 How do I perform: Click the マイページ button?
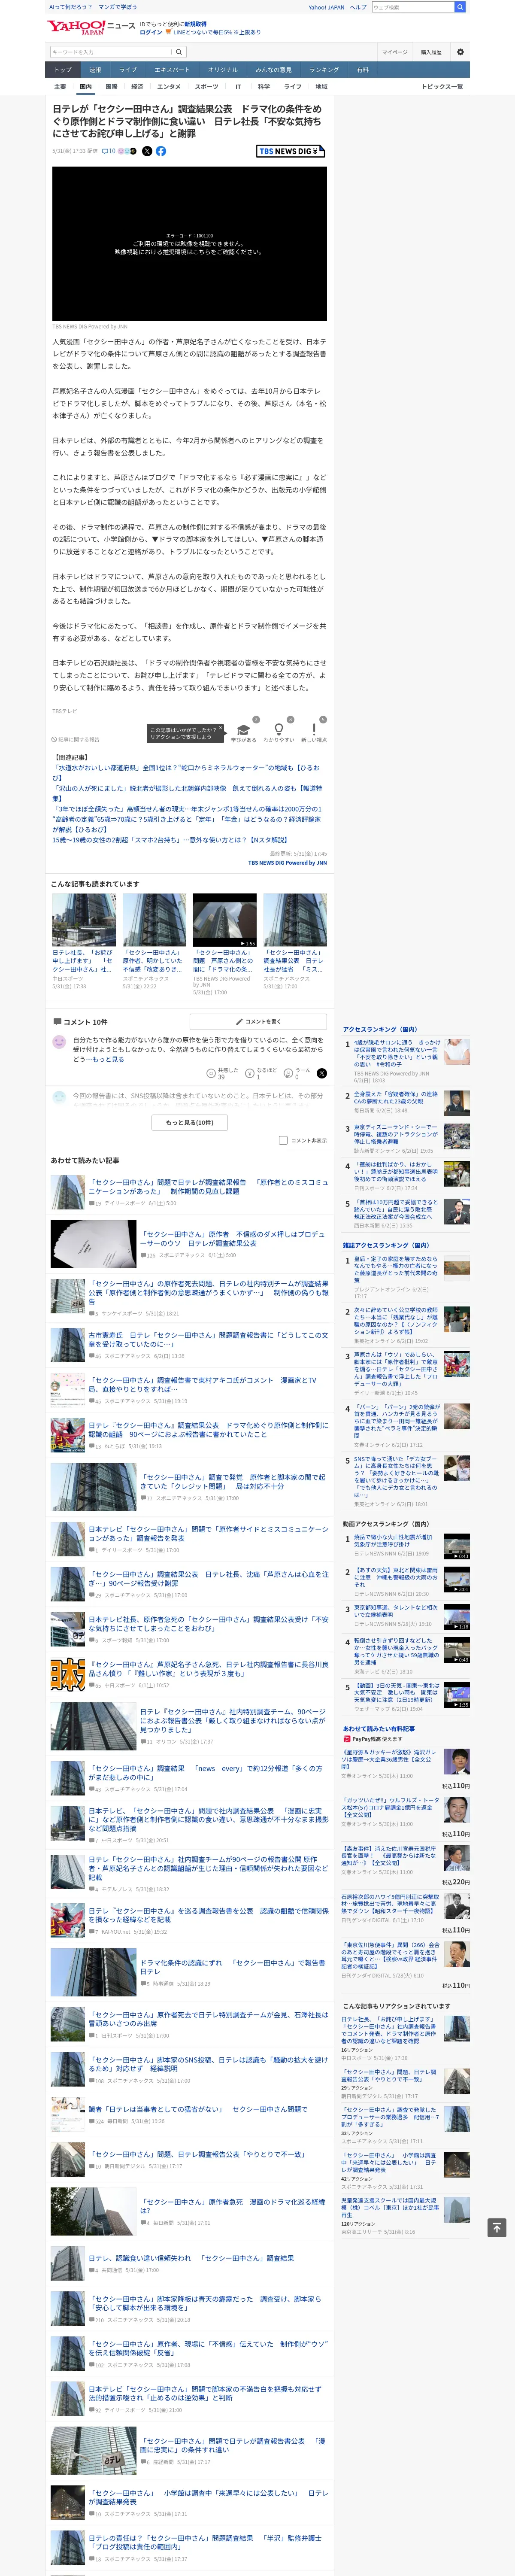(x=394, y=52)
